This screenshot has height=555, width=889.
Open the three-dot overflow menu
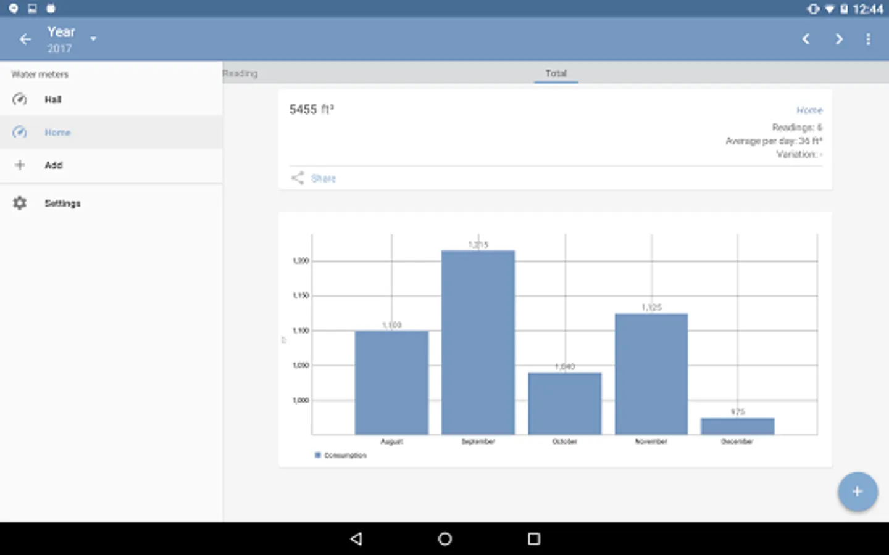tap(868, 39)
